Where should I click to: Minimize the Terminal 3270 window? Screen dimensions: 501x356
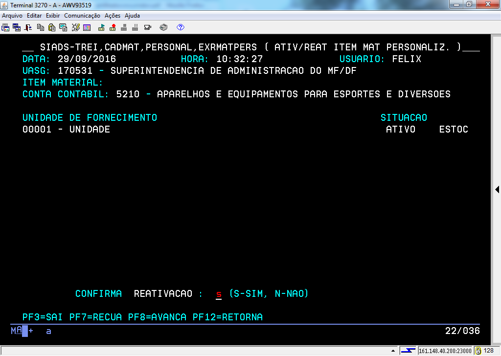[456, 4]
